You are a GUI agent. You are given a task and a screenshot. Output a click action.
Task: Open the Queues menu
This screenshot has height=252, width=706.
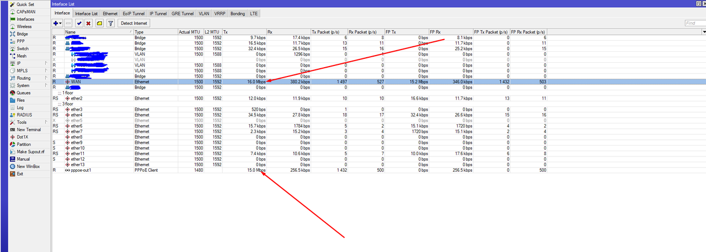[25, 93]
